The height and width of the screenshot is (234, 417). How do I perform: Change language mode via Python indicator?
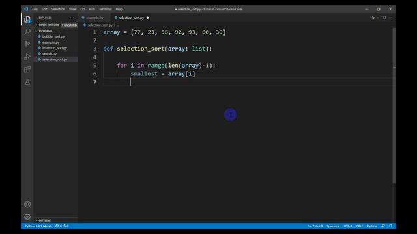(372, 226)
